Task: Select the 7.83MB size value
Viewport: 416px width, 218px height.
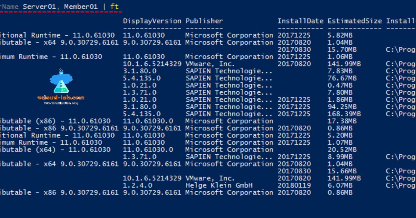Action: (340, 71)
